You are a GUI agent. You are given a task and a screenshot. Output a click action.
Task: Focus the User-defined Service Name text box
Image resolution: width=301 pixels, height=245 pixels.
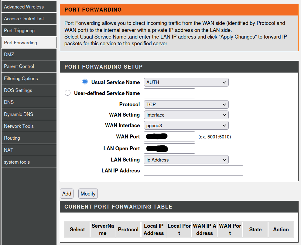(169, 94)
